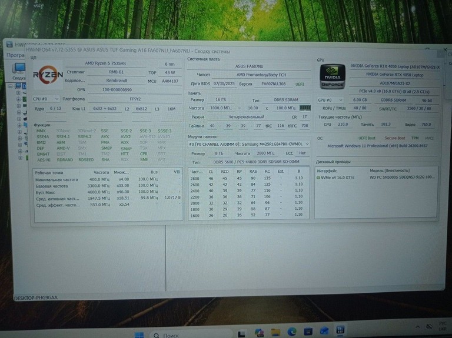Open the Windows Start menu

click(x=139, y=334)
